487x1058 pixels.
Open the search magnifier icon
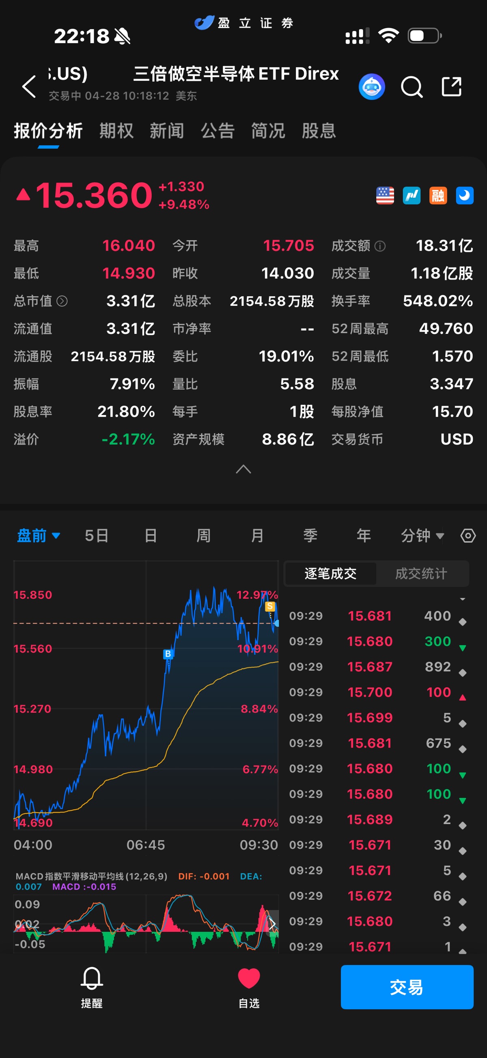pos(412,87)
